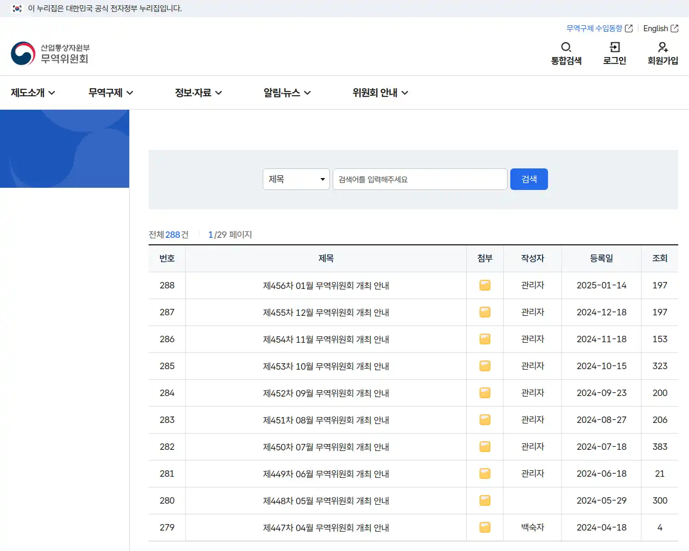This screenshot has width=689, height=551.
Task: Open attachment icon for post 281
Action: coord(485,474)
